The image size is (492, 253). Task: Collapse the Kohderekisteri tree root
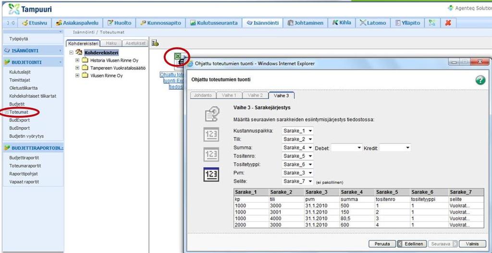(x=71, y=53)
